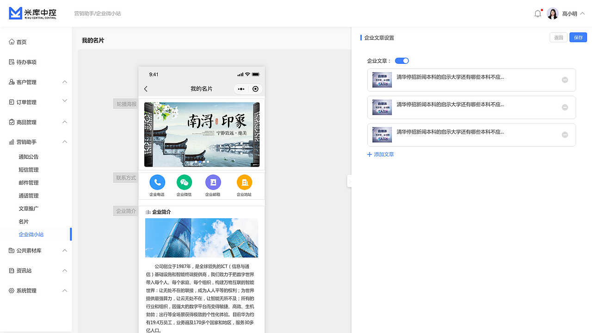This screenshot has width=592, height=333.
Task: Click the third article's thumbnail image
Action: [382, 135]
